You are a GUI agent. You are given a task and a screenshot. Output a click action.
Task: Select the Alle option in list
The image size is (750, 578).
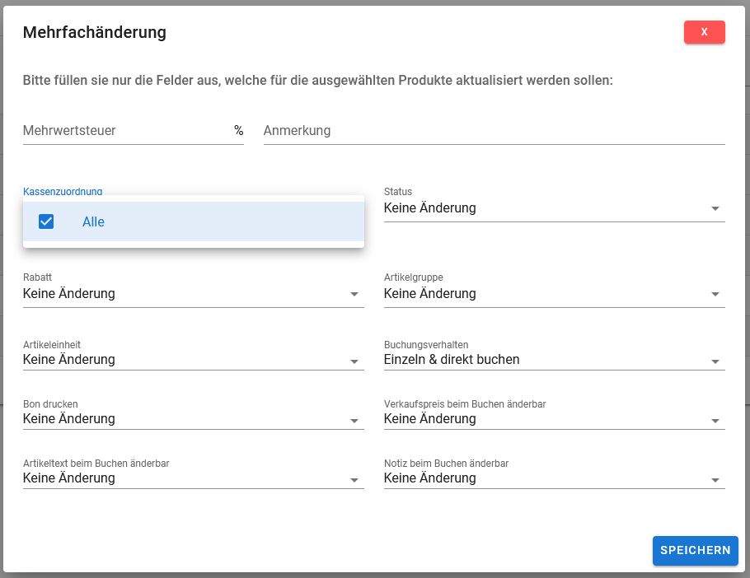[94, 221]
